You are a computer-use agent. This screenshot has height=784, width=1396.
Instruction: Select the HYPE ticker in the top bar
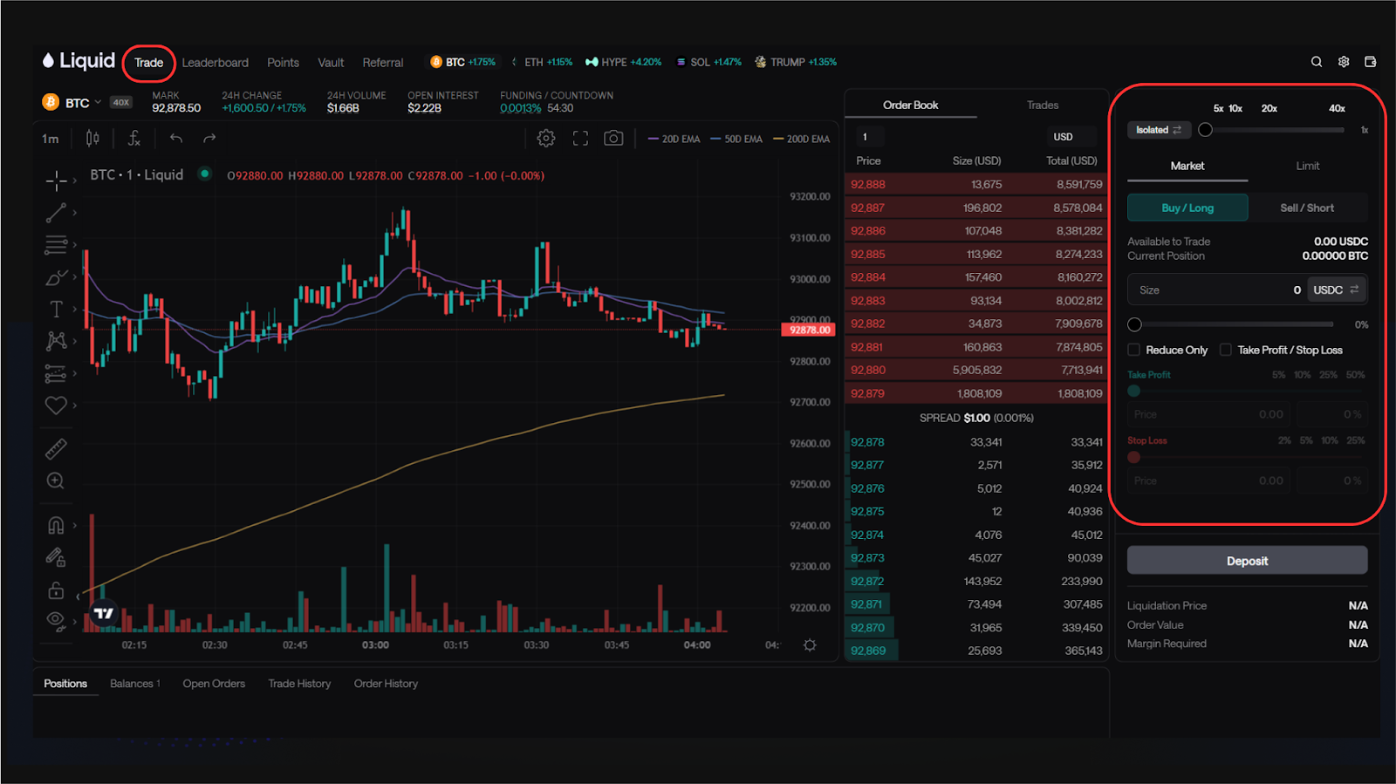pos(623,62)
